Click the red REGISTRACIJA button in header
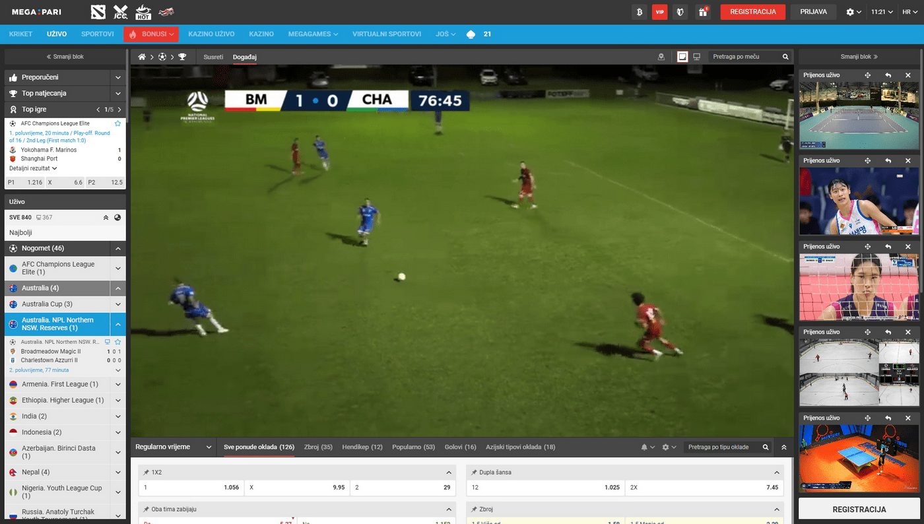Viewport: 924px width, 524px height. [x=752, y=12]
